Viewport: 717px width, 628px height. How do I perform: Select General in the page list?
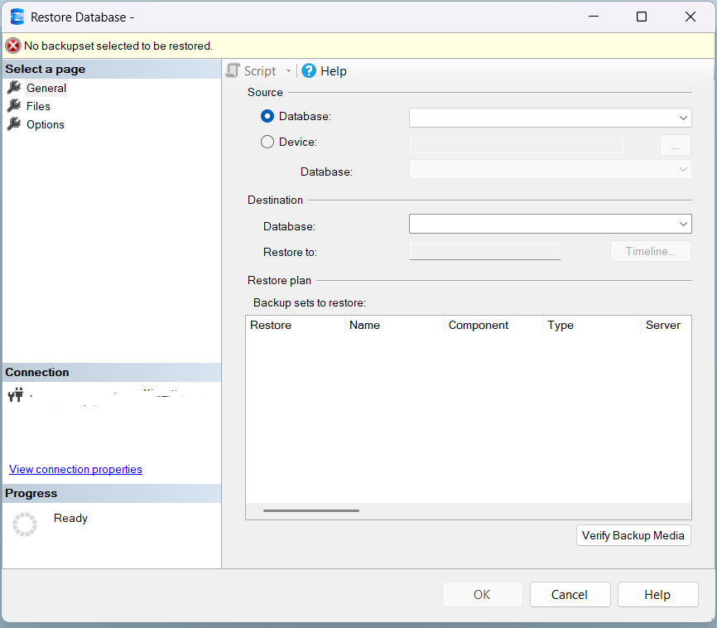(x=46, y=87)
